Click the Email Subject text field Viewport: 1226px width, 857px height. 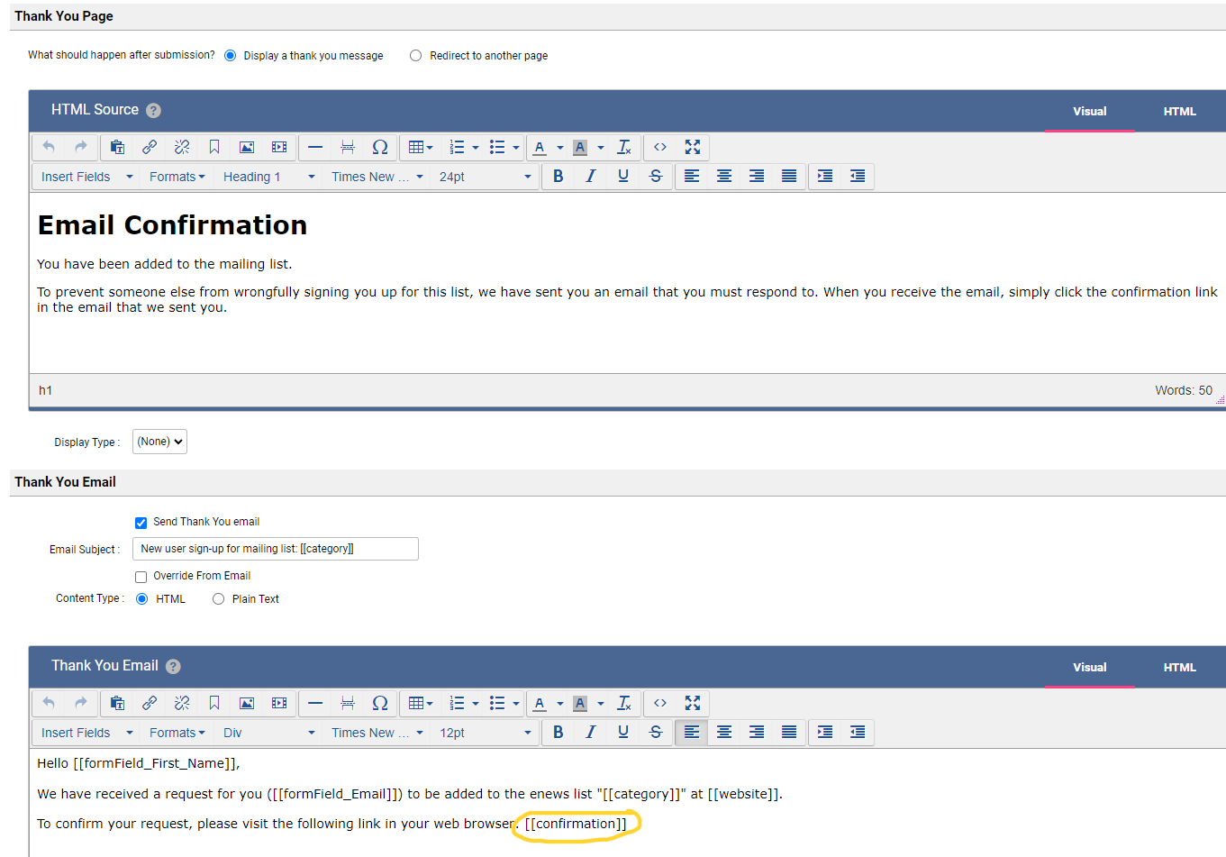tap(275, 549)
